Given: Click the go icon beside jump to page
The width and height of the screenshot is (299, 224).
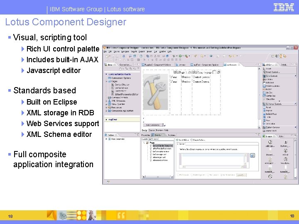Looking at the screenshot, I should [x=218, y=72].
